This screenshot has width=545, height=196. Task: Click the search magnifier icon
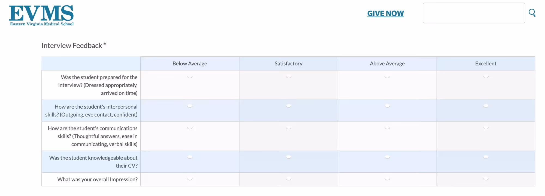tap(532, 12)
